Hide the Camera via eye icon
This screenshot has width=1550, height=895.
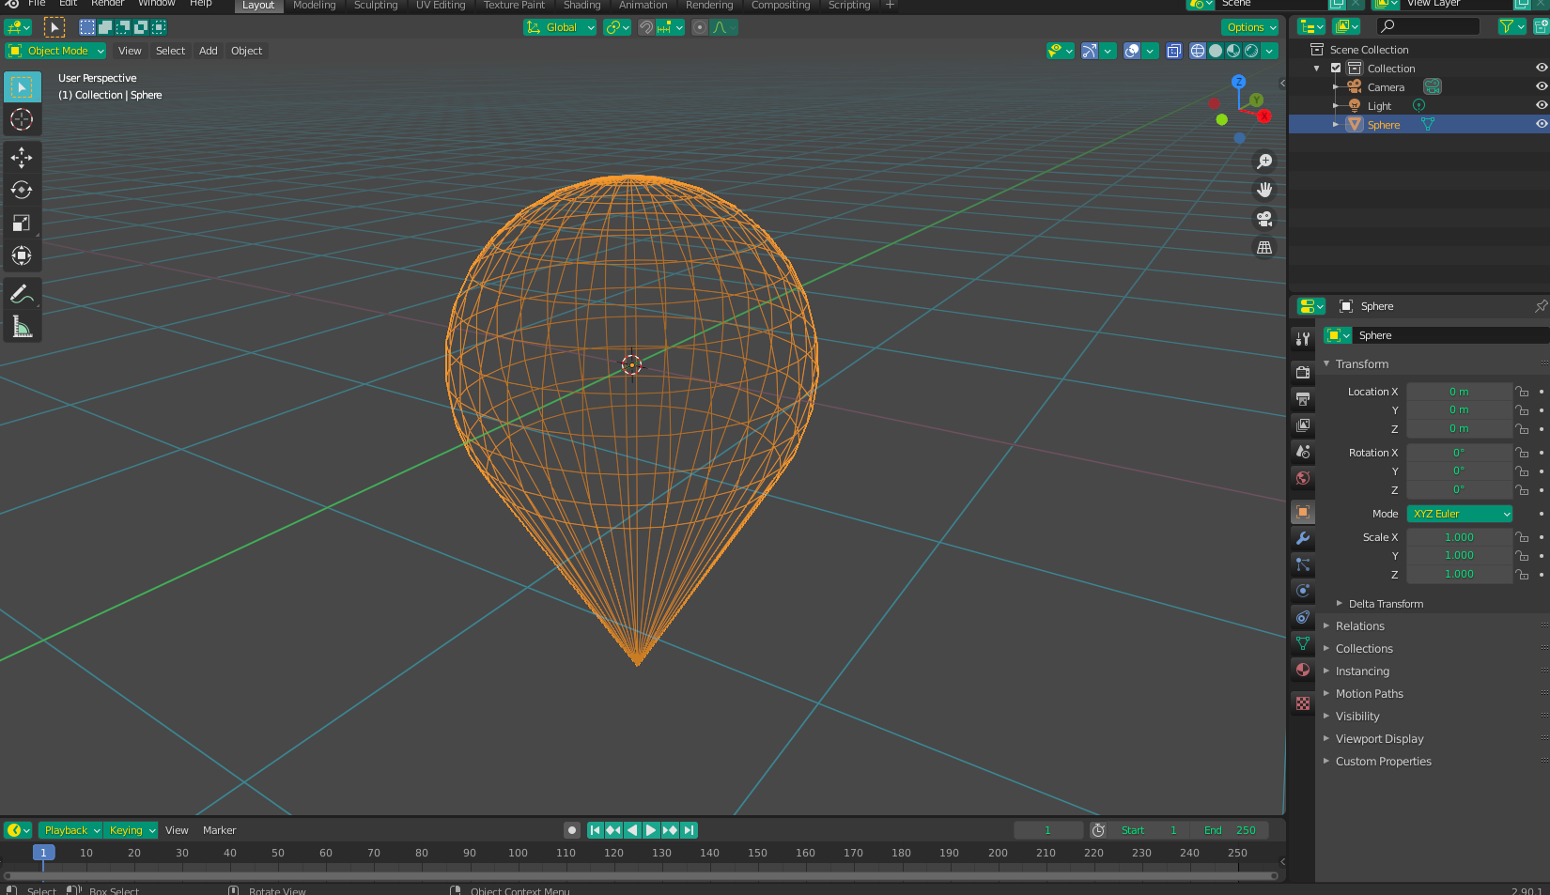1541,86
